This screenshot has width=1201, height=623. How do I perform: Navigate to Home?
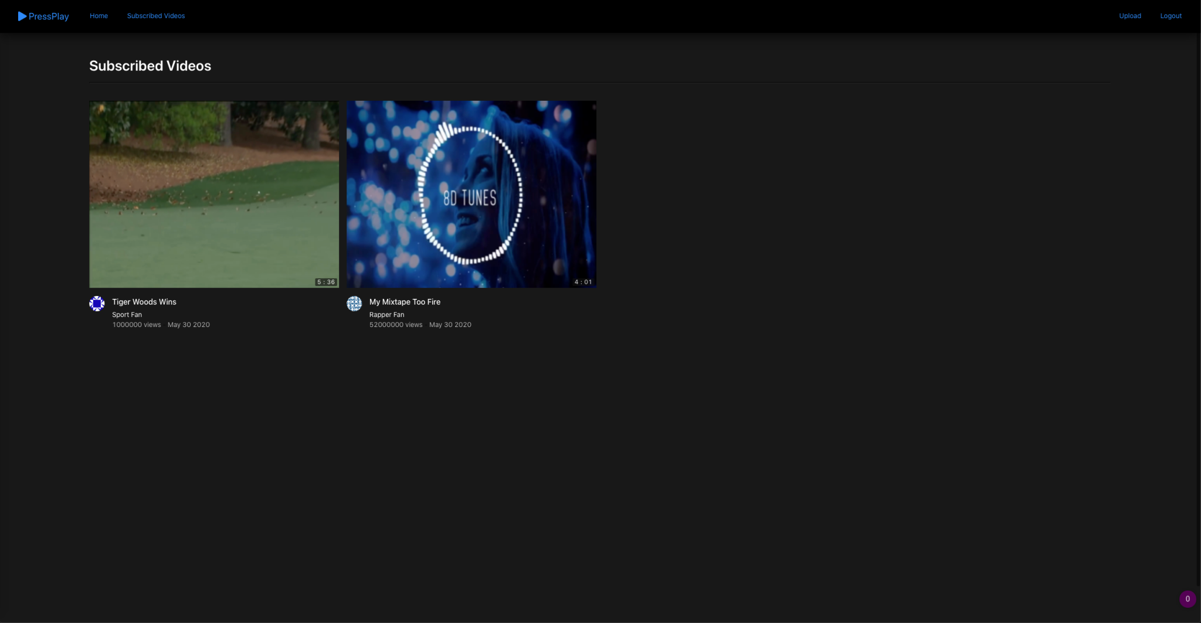pos(98,16)
